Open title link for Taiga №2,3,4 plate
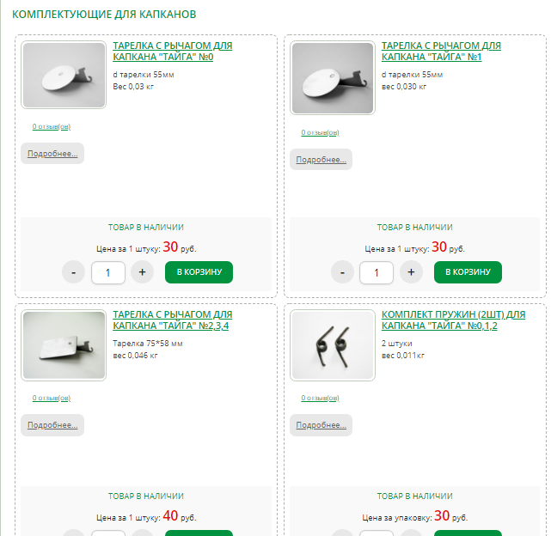The width and height of the screenshot is (551, 536). pos(172,320)
